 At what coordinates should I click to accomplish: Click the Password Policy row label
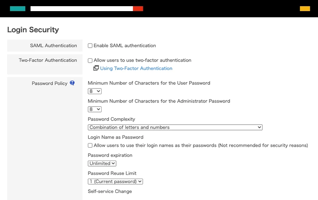pos(50,83)
